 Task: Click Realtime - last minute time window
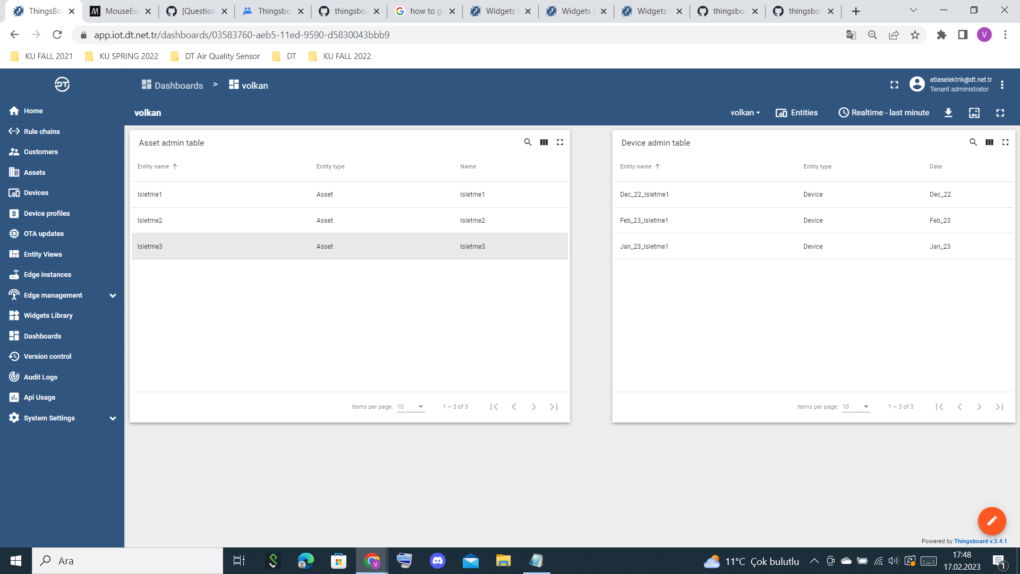click(883, 112)
